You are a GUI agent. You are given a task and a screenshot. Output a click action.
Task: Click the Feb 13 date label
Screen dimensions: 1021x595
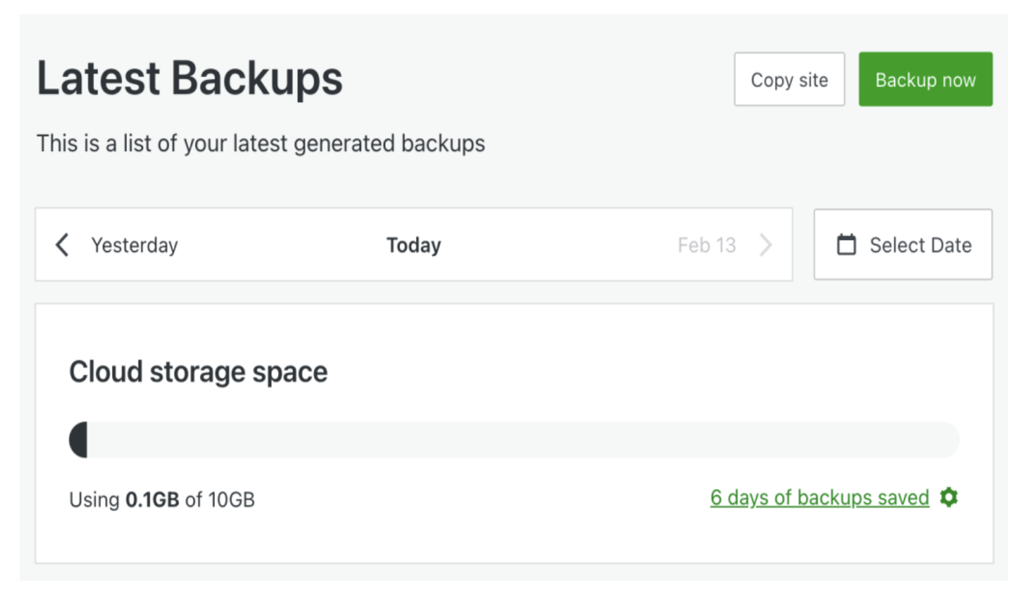[707, 245]
